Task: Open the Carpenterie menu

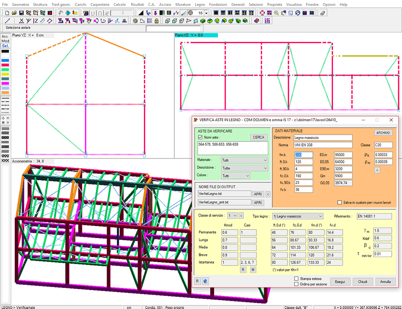Action: pyautogui.click(x=99, y=4)
